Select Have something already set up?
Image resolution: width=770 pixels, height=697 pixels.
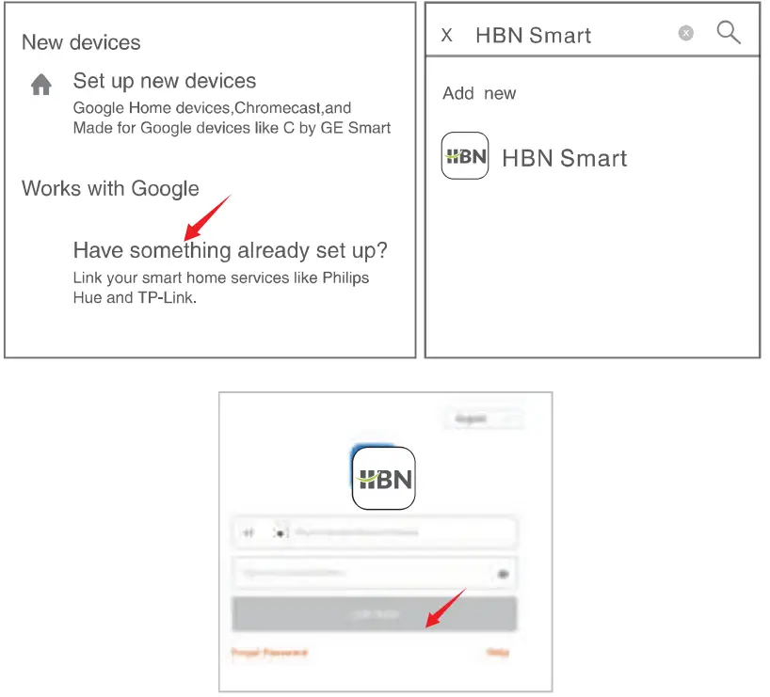coord(230,250)
